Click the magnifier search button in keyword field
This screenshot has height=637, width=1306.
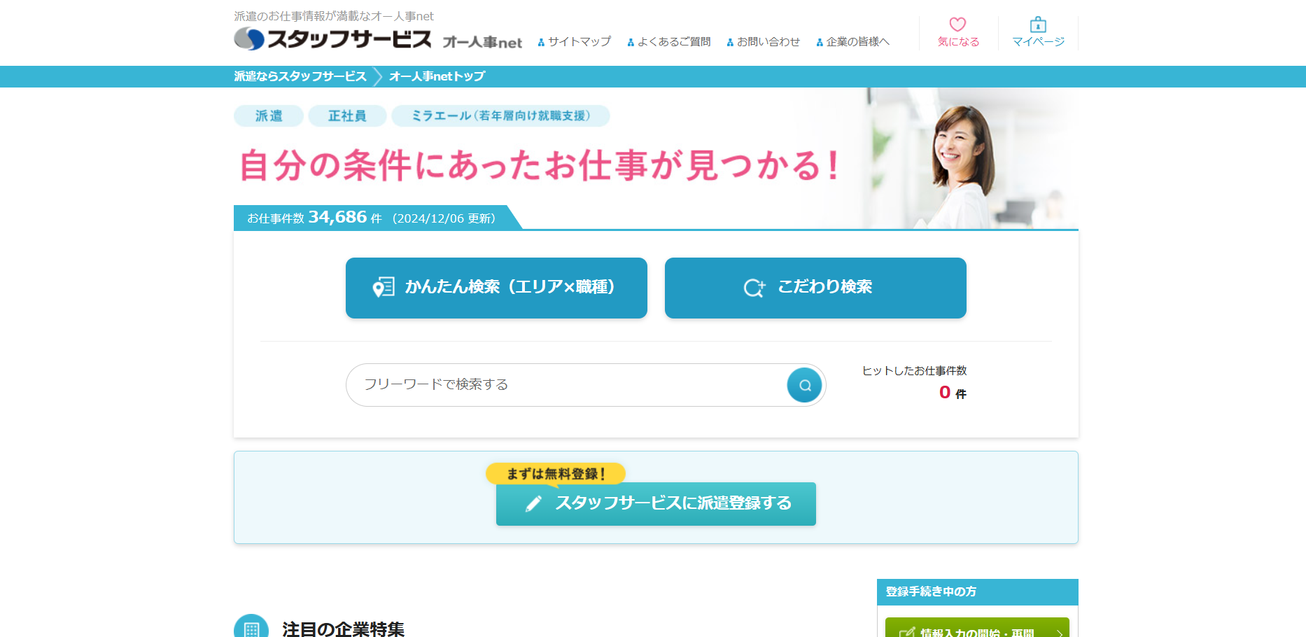[x=804, y=385]
